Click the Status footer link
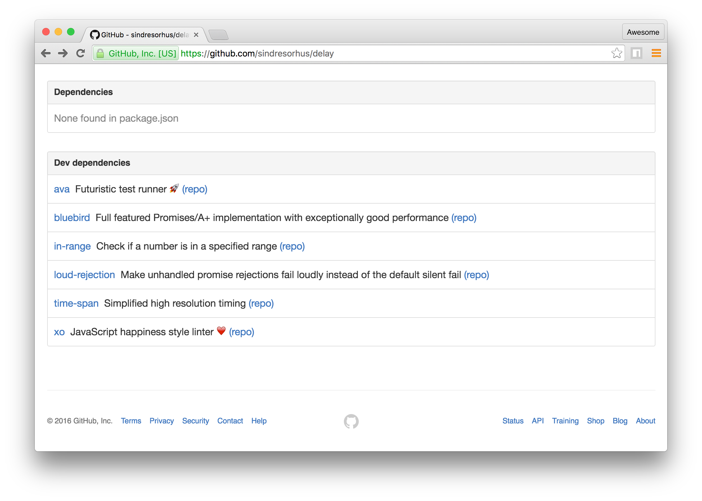 (513, 421)
